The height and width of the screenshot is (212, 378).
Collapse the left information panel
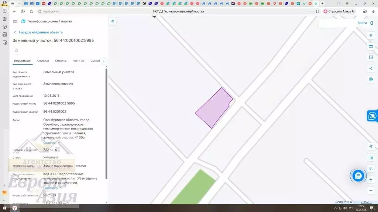coord(113,21)
